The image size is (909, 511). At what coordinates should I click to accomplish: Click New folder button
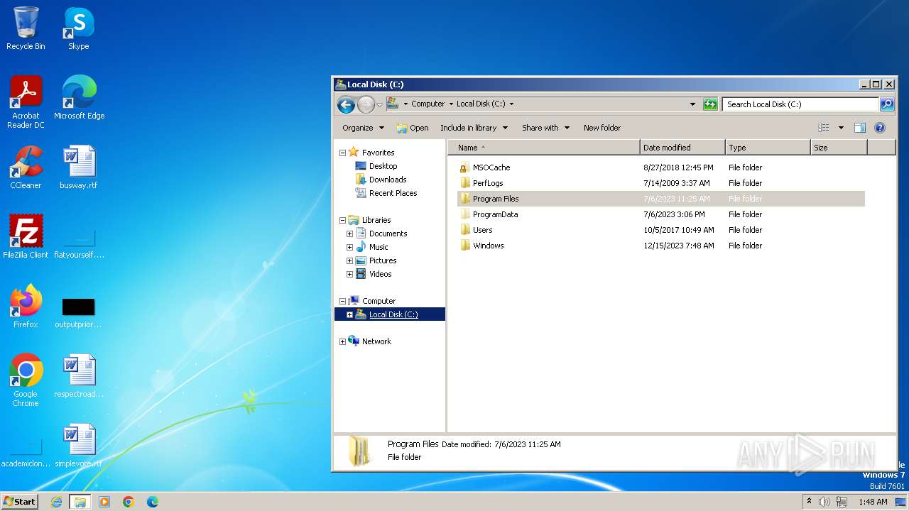(602, 128)
